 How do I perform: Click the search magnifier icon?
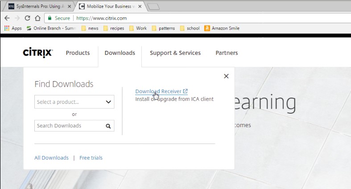[108, 126]
